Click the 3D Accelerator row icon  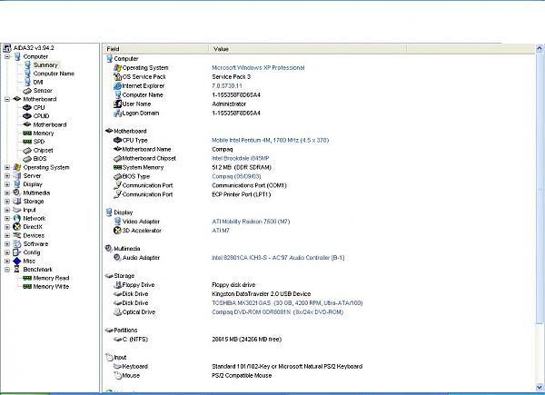[x=117, y=231]
